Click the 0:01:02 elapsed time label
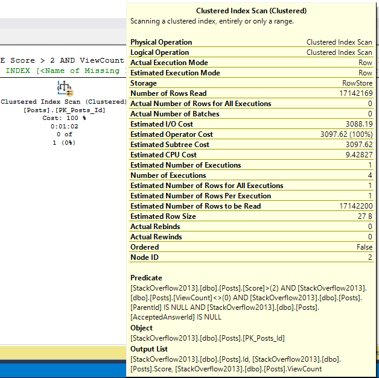The height and width of the screenshot is (378, 379). [x=63, y=127]
